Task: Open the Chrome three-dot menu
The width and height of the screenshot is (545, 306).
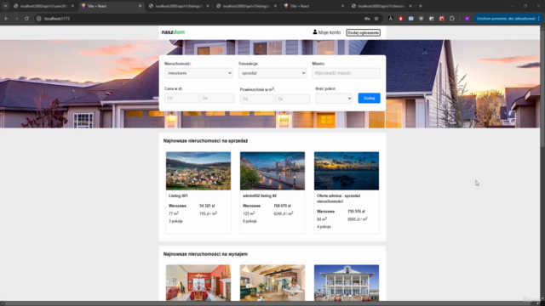Action: pyautogui.click(x=539, y=19)
